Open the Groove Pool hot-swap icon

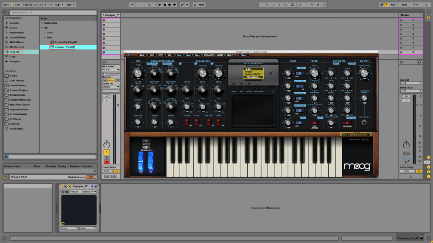coord(5,177)
